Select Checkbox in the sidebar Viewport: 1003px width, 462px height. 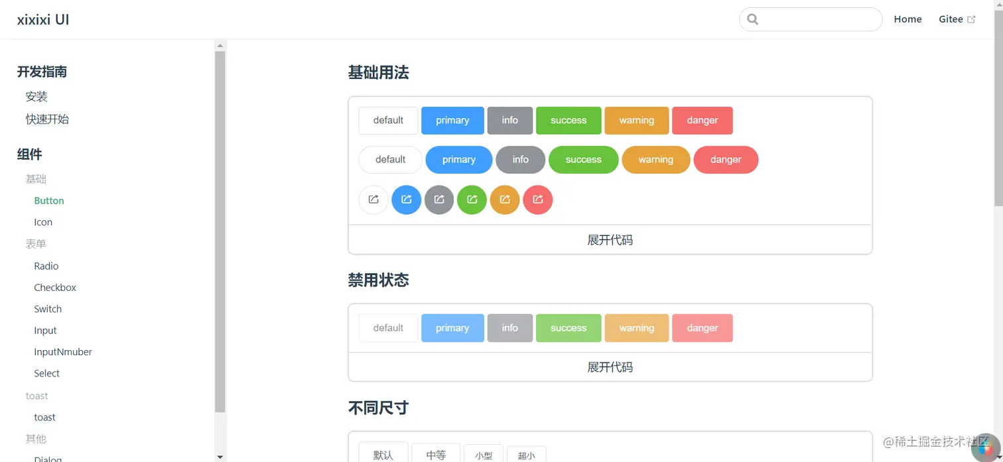(55, 288)
